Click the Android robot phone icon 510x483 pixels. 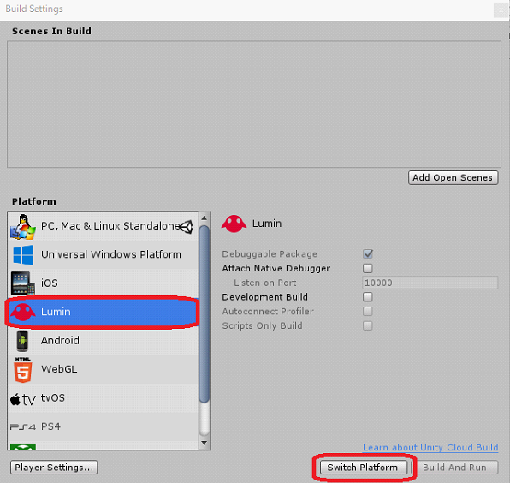22,341
